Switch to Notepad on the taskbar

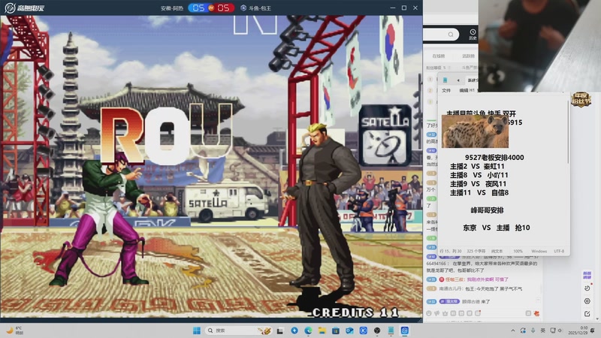[391, 330]
